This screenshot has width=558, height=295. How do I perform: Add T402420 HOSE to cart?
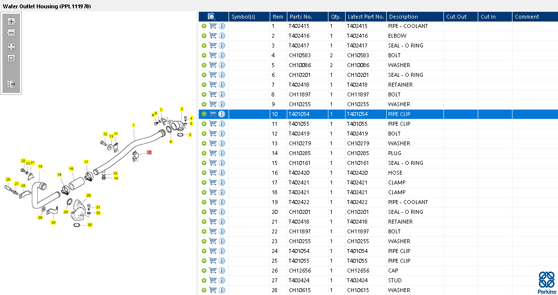[213, 173]
